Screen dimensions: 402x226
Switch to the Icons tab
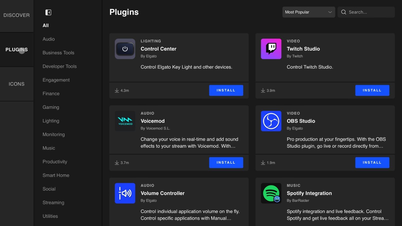point(17,84)
